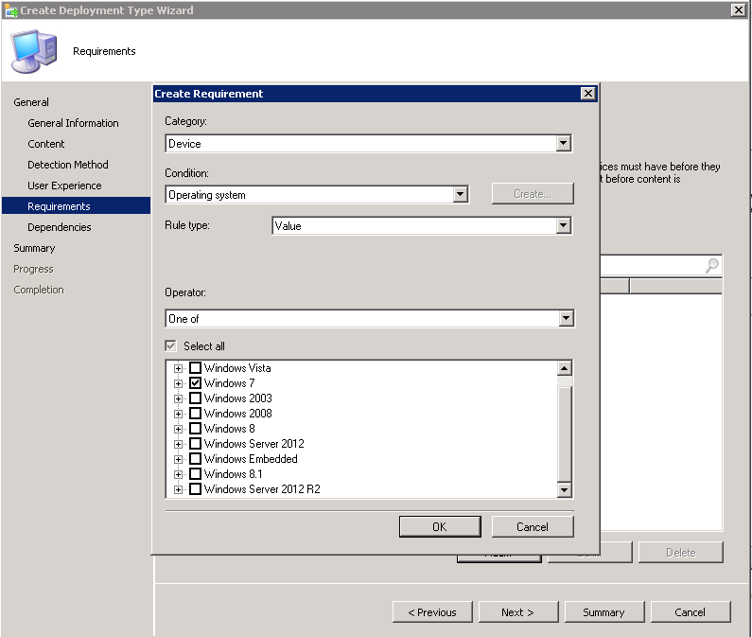The height and width of the screenshot is (637, 752).
Task: Click the search magnifier icon in requirements list
Action: tap(712, 265)
